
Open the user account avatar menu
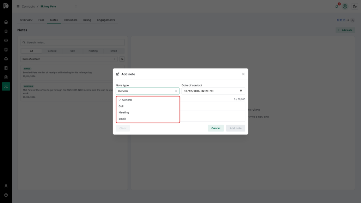click(x=345, y=6)
